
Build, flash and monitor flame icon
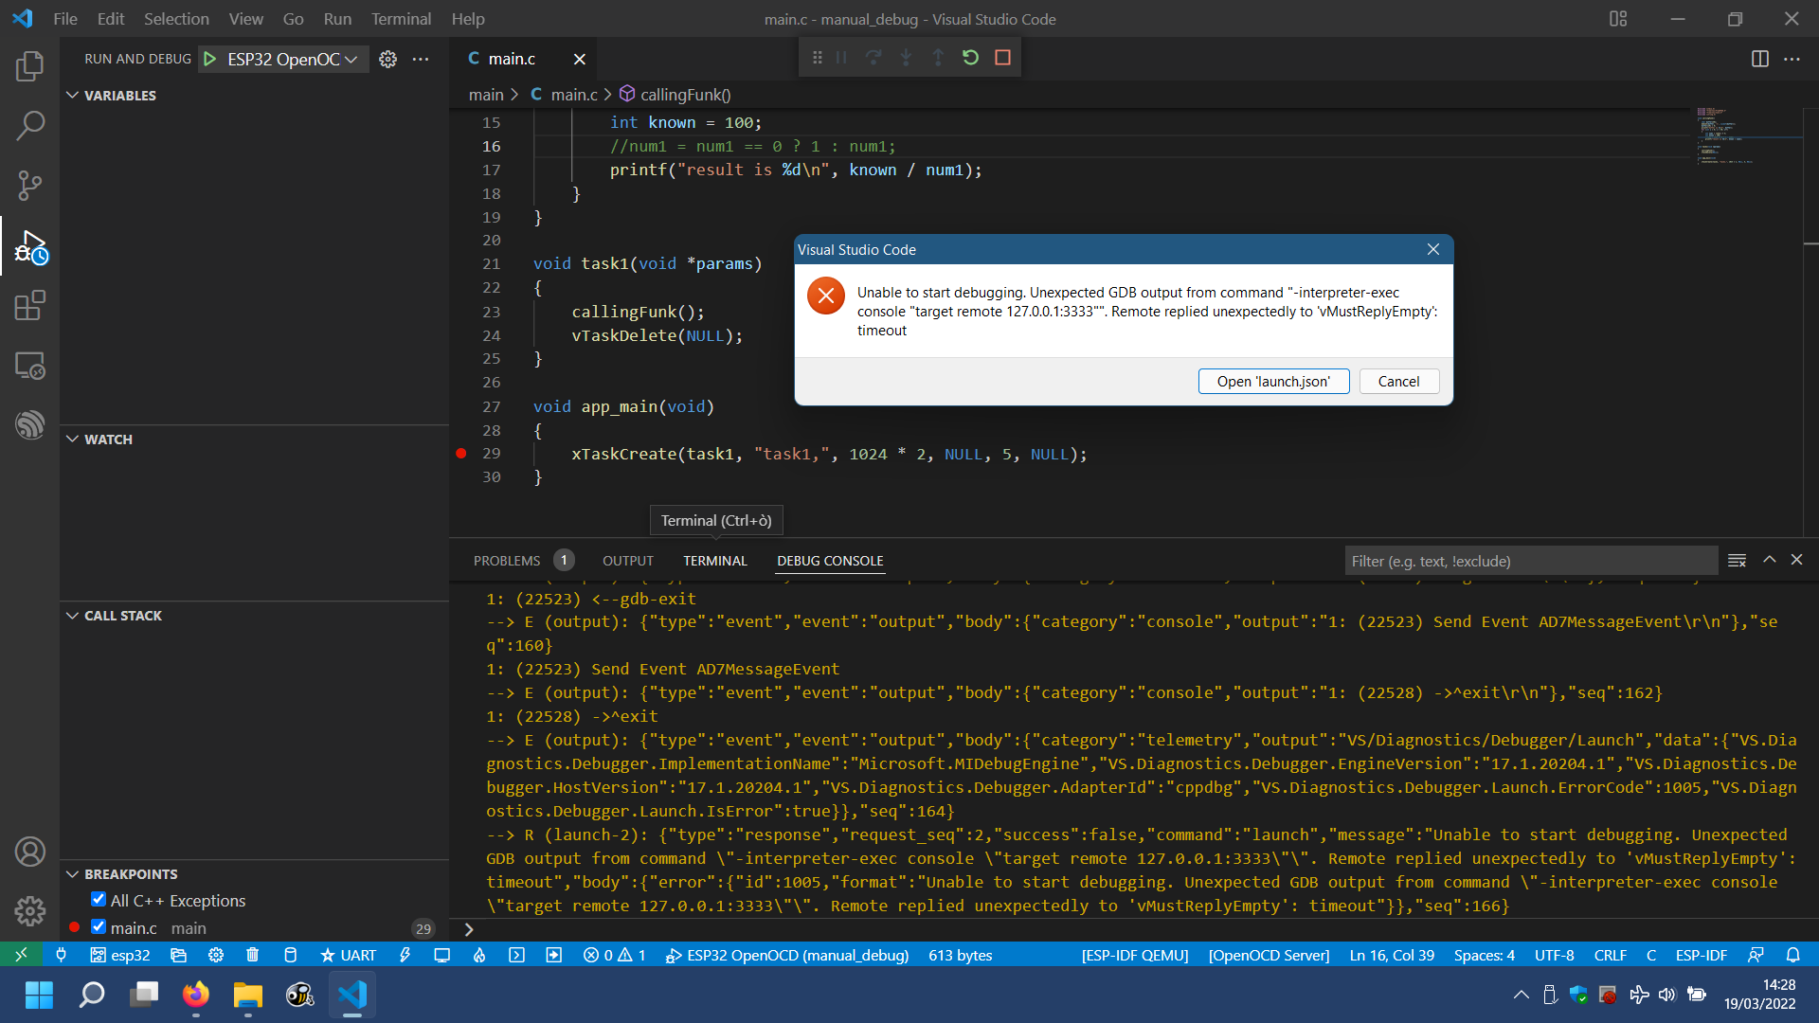(479, 955)
